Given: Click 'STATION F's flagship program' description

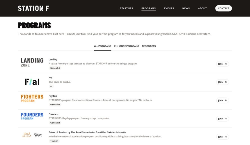Looking at the screenshot, I should (79, 118).
